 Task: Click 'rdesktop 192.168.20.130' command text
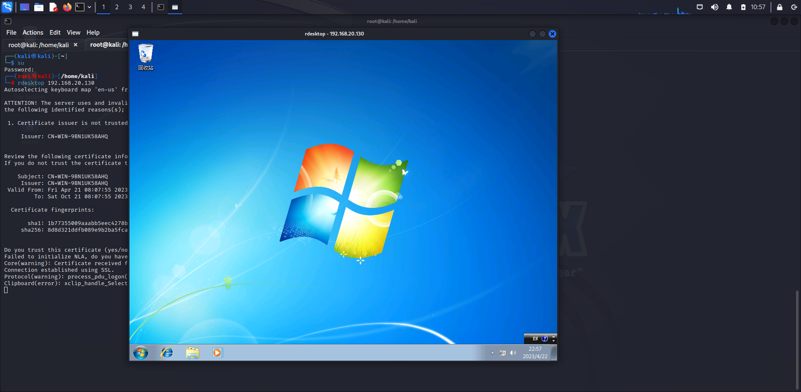56,83
